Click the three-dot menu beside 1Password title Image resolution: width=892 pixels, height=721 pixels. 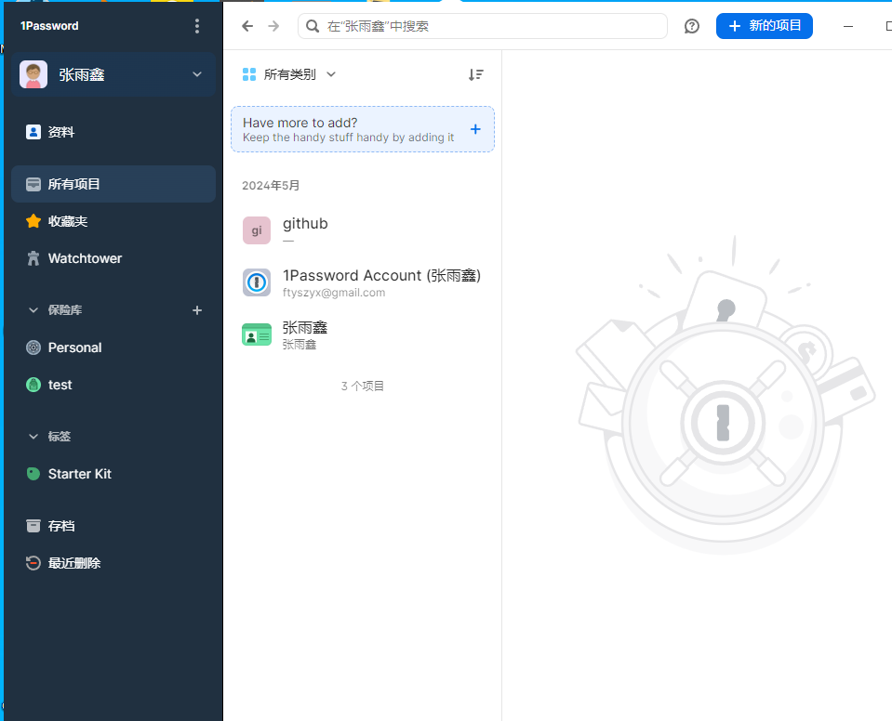click(x=196, y=26)
